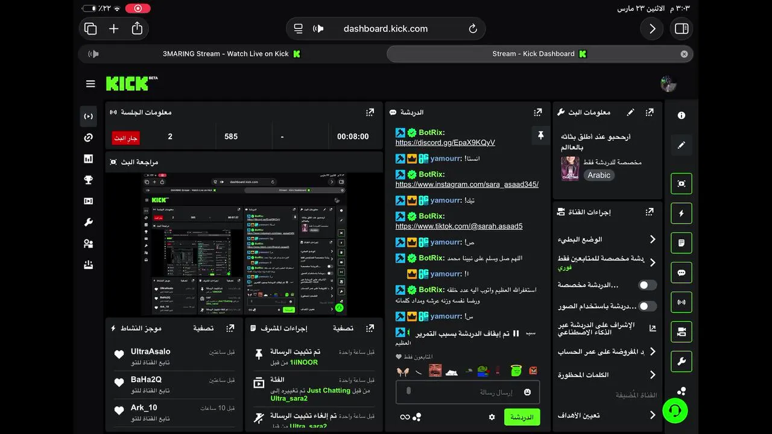This screenshot has height=434, width=772.
Task: Open chat settings gear icon
Action: pos(492,417)
